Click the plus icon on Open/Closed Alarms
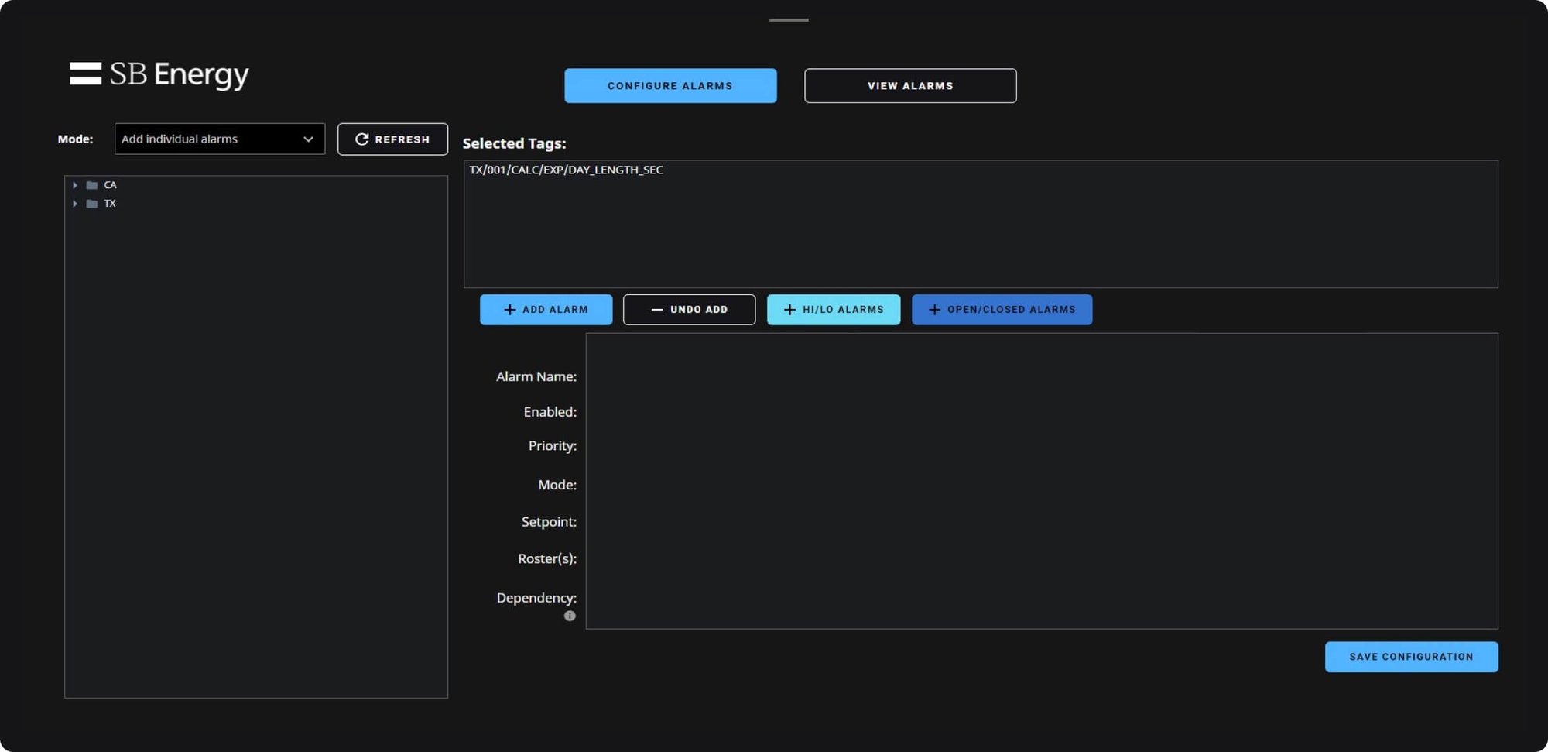1548x752 pixels. [x=934, y=310]
